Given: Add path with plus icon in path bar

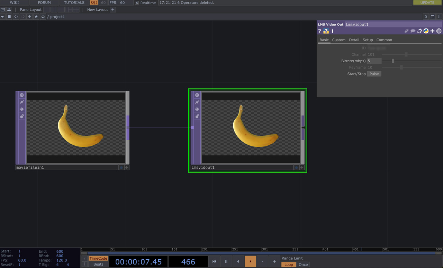Looking at the screenshot, I should [x=29, y=17].
